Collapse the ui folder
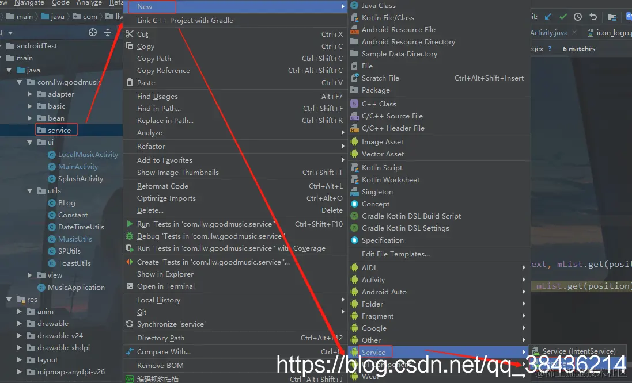Image resolution: width=632 pixels, height=383 pixels. 29,143
